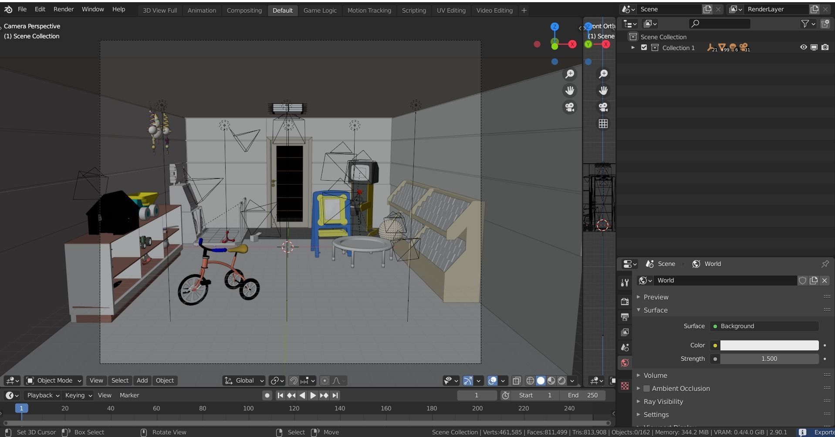Jump to the first frame
Screen dimensions: 835x437
[x=280, y=395]
